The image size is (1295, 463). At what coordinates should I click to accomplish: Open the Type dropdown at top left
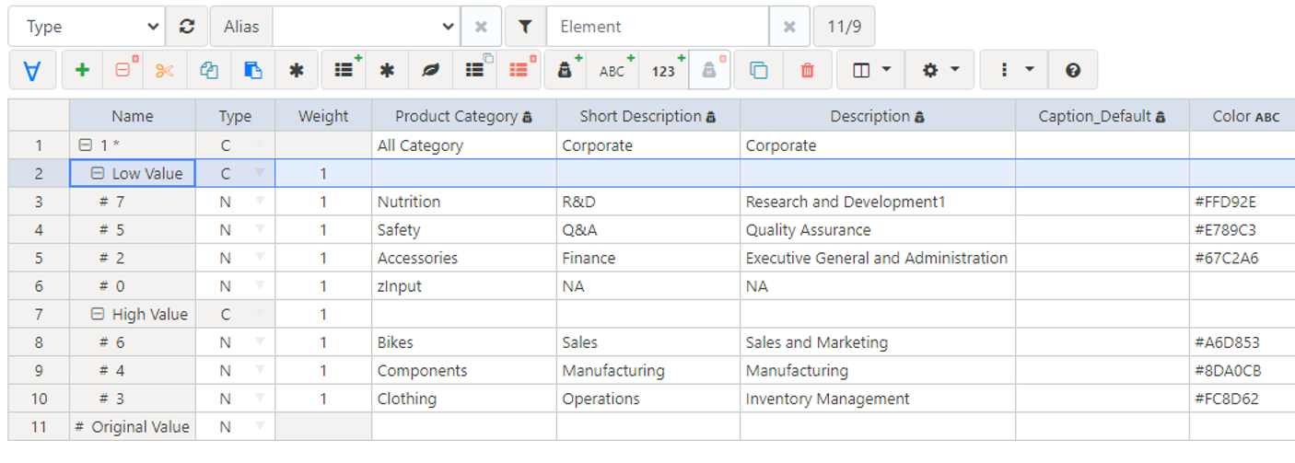point(87,27)
